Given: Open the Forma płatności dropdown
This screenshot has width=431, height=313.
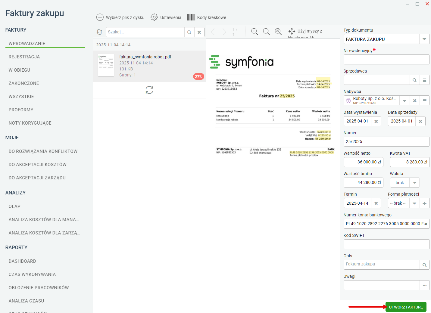Looking at the screenshot, I should click(414, 203).
